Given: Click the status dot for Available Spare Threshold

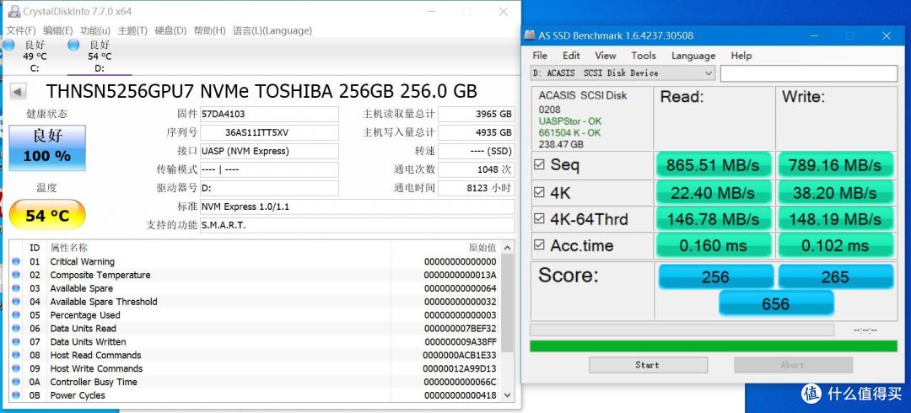Looking at the screenshot, I should pos(16,302).
